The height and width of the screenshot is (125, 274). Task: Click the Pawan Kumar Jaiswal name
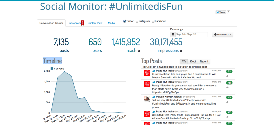coord(169,97)
